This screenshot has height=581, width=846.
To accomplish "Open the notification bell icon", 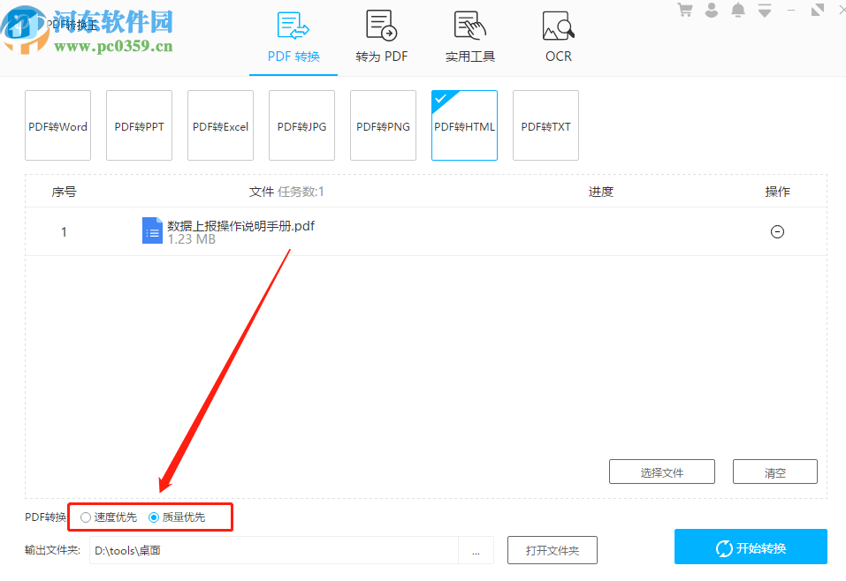I will [739, 9].
